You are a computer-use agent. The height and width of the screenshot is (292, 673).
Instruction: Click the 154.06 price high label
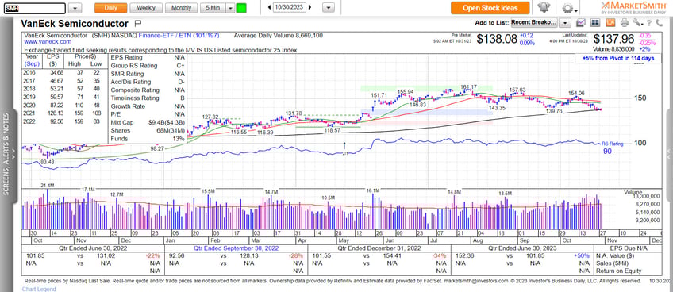pos(576,93)
